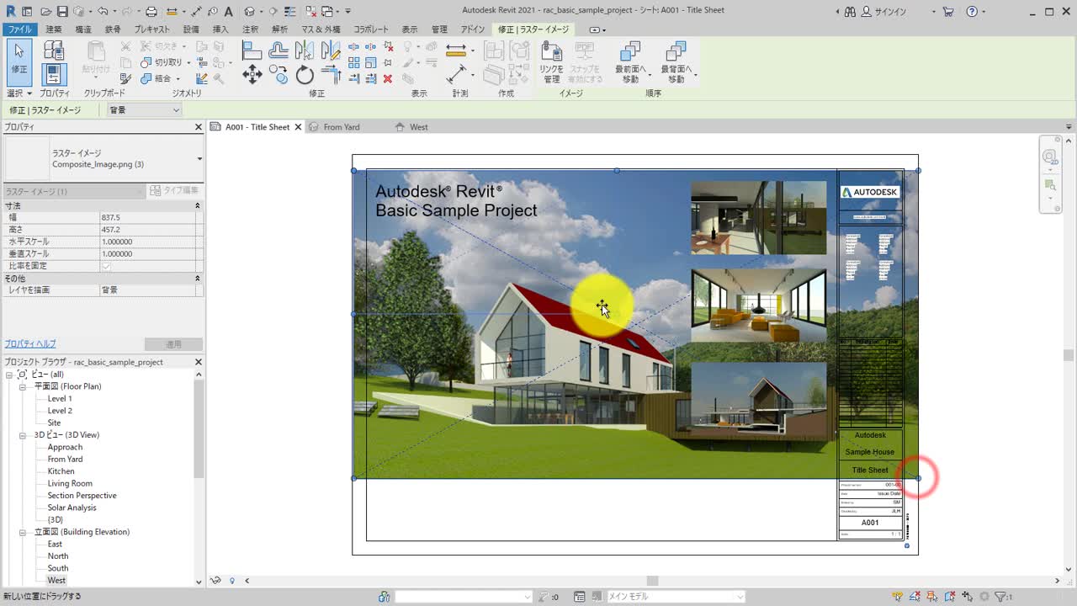Collapse the 立面図 (Building Elevation) tree node

(x=24, y=532)
